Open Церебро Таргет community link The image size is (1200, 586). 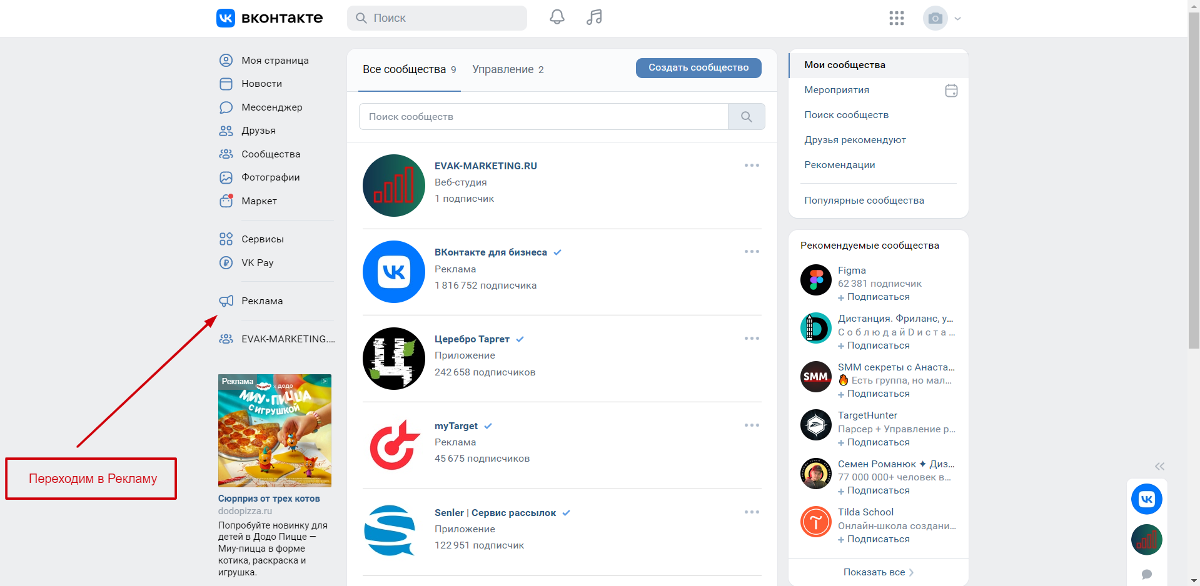point(472,339)
